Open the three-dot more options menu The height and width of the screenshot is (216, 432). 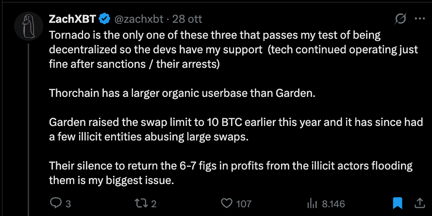(419, 19)
